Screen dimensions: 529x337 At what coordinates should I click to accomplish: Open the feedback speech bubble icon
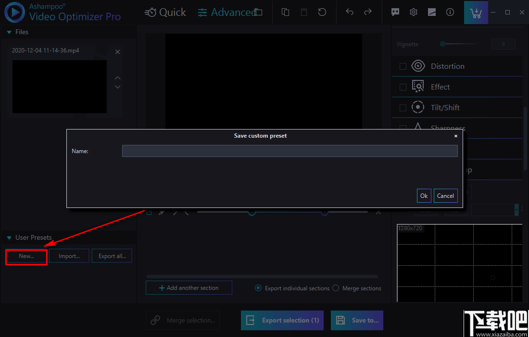[395, 12]
